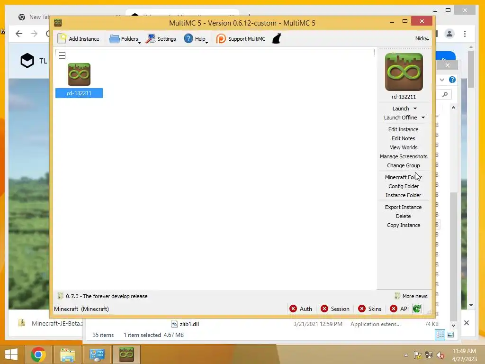Click the TL launcher logo on webpage

27,60
